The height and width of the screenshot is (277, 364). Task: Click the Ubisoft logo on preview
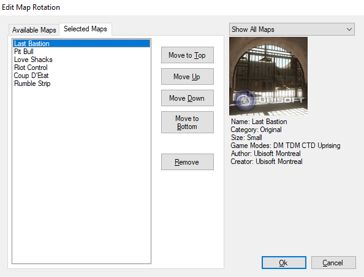[268, 101]
